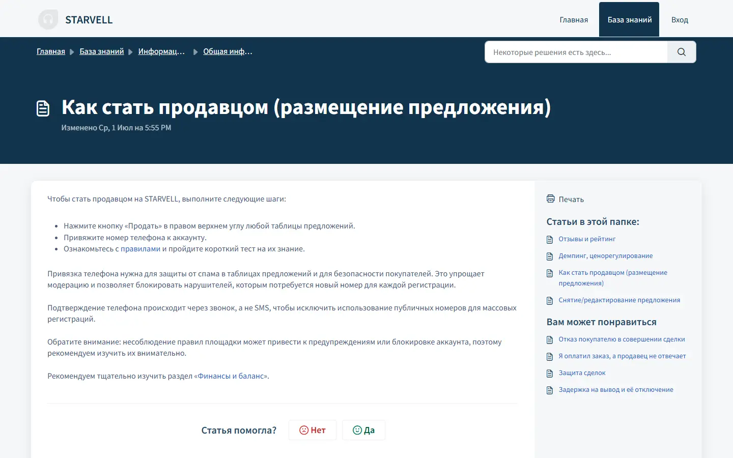Focus the Некоторые решения есть здесь search field
Viewport: 733px width, 458px height.
click(576, 52)
